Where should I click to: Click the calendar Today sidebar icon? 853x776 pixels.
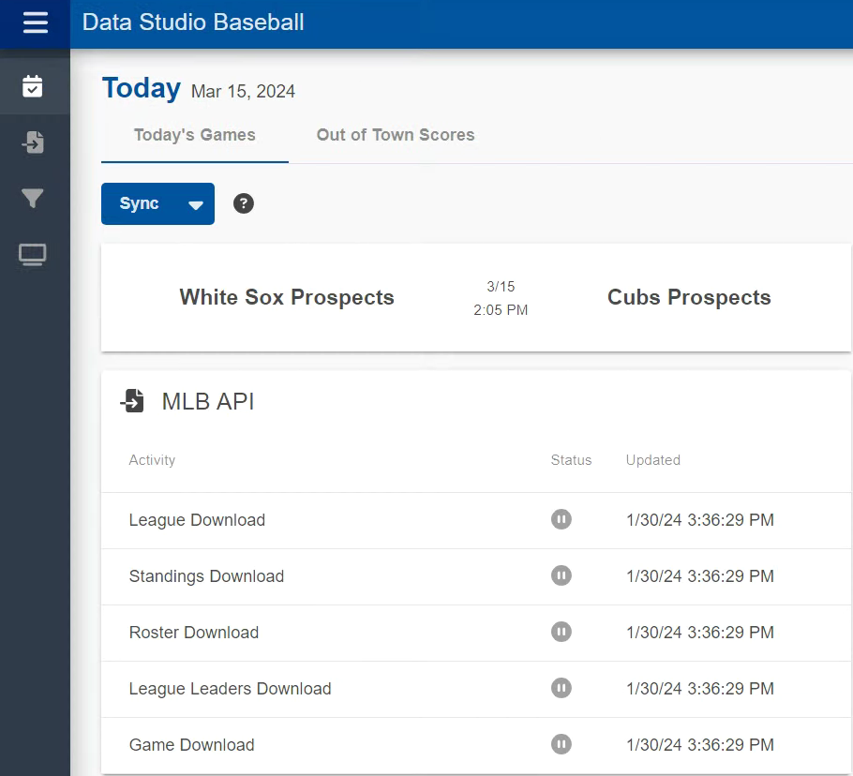33,86
